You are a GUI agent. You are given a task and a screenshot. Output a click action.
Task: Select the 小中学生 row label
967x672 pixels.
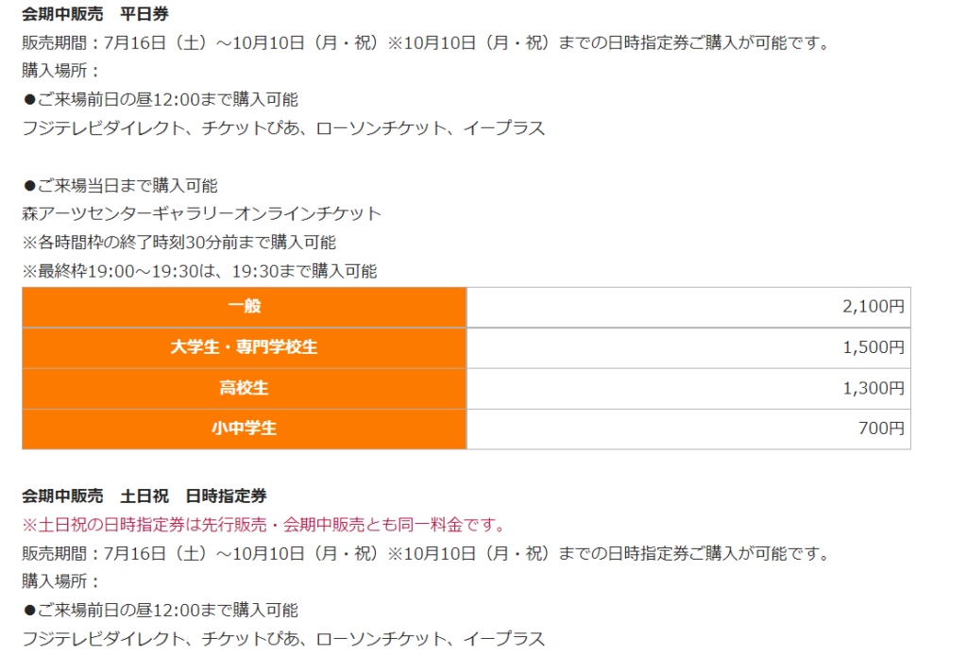(245, 428)
